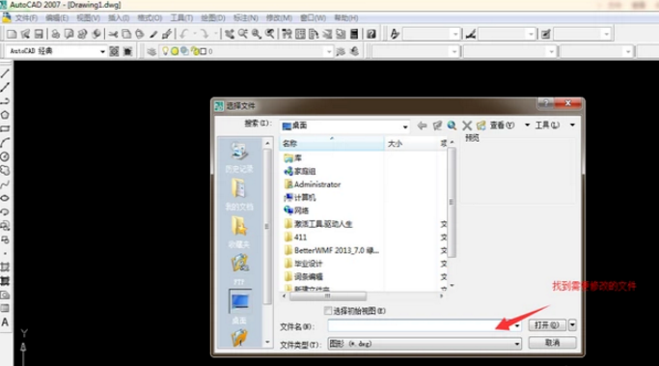Select 桌面 in the places sidebar
The height and width of the screenshot is (366, 659).
pos(239,307)
